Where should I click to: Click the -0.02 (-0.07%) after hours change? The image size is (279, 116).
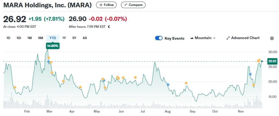(x=108, y=19)
